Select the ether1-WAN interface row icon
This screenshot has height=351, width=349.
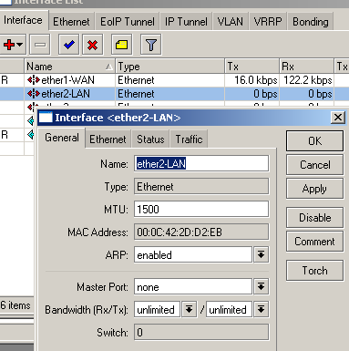pos(33,80)
